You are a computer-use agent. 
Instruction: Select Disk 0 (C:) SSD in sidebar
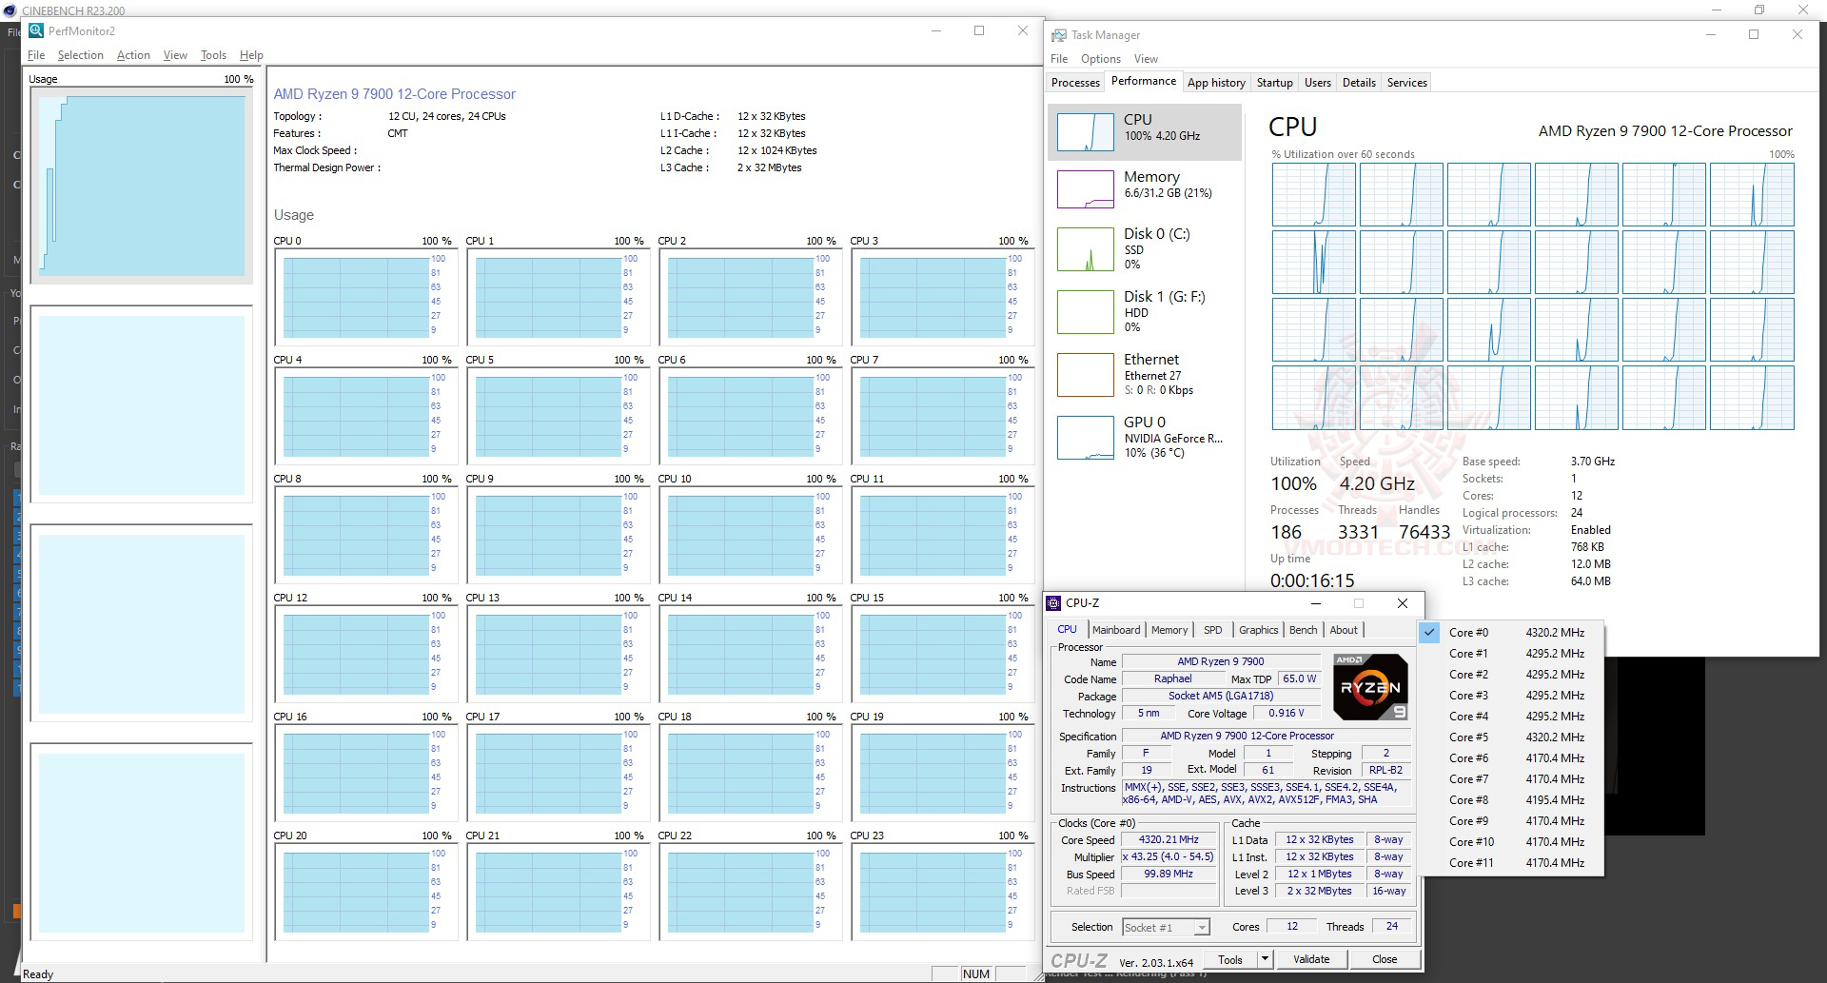tap(1145, 248)
